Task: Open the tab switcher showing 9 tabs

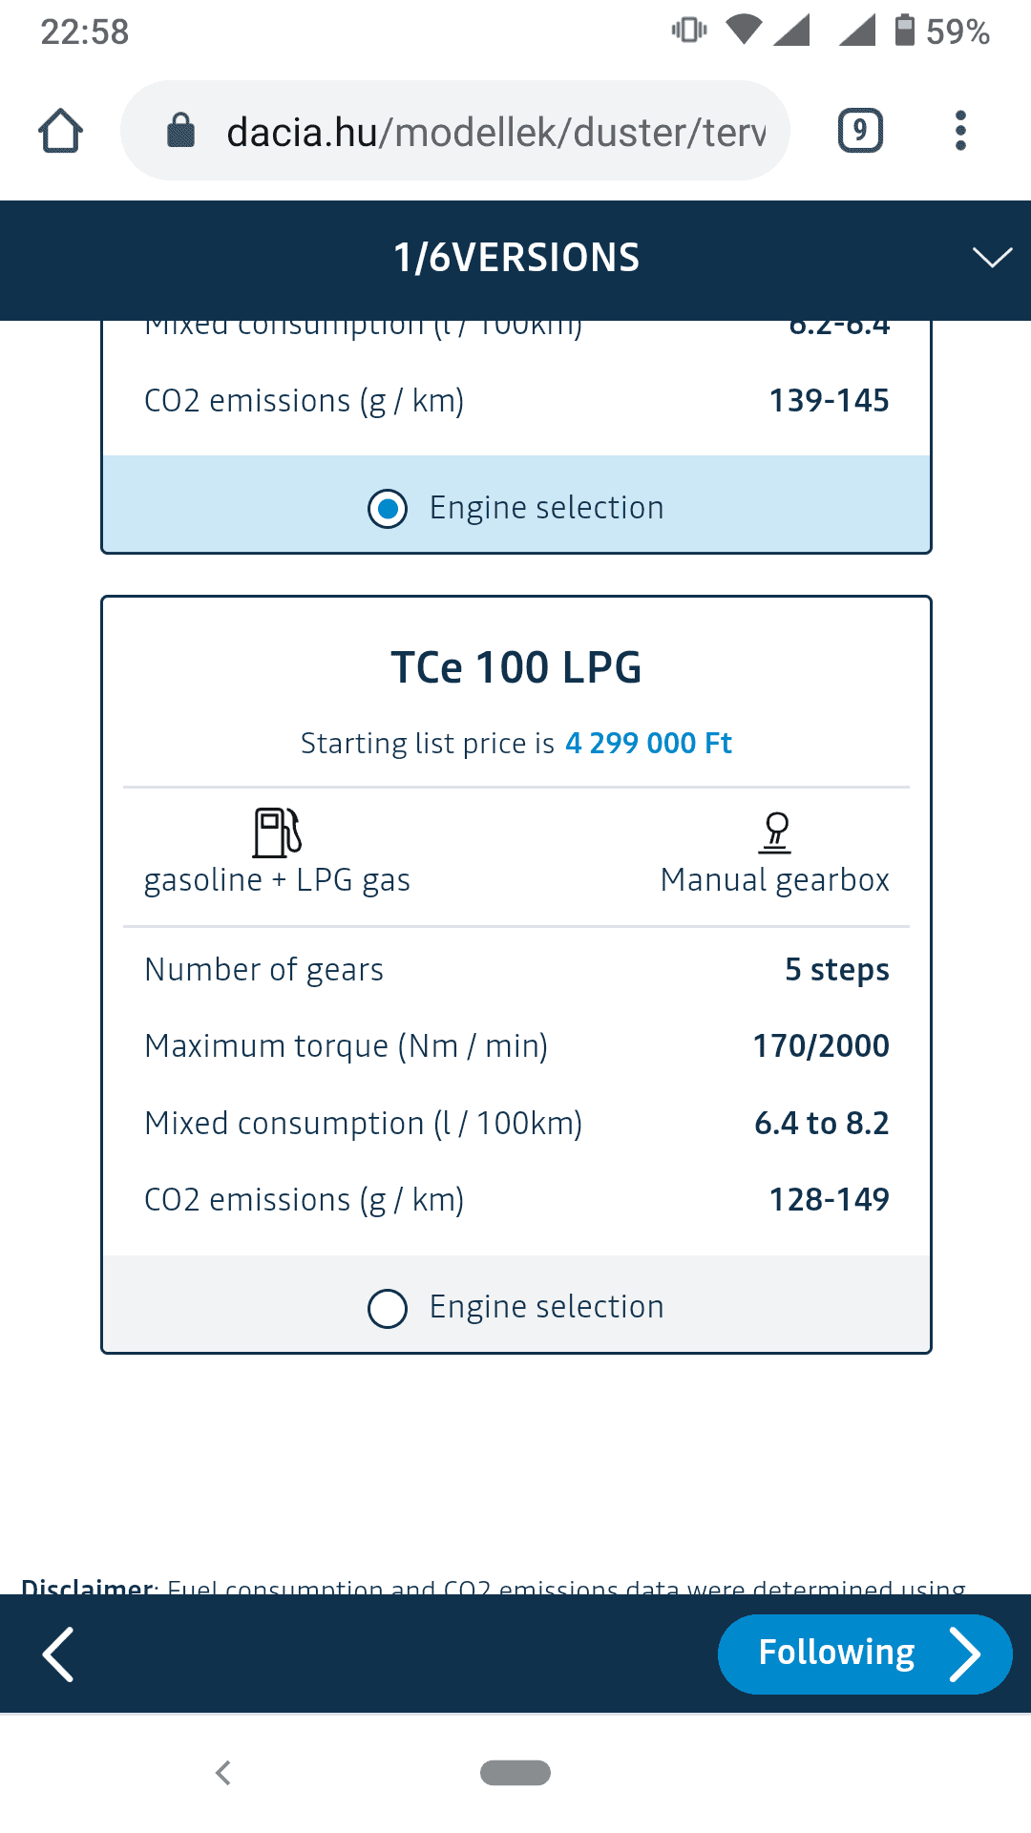Action: [x=860, y=131]
